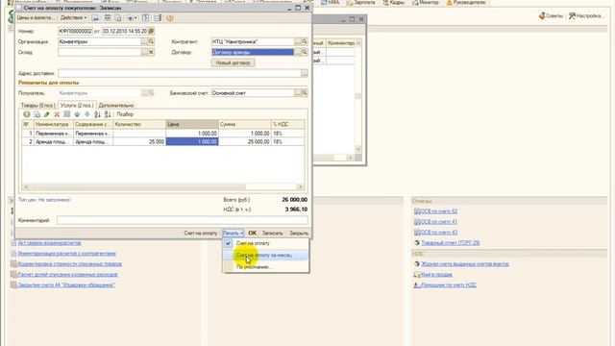Viewport: 615px width, 346px height.
Task: Click the Новый договор button
Action: tap(233, 62)
